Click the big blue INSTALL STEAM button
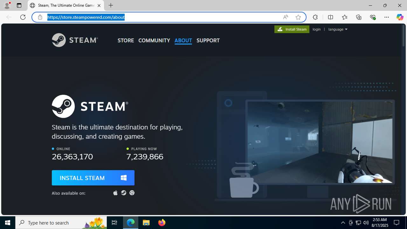Viewport: 407px width, 229px height. [93, 178]
